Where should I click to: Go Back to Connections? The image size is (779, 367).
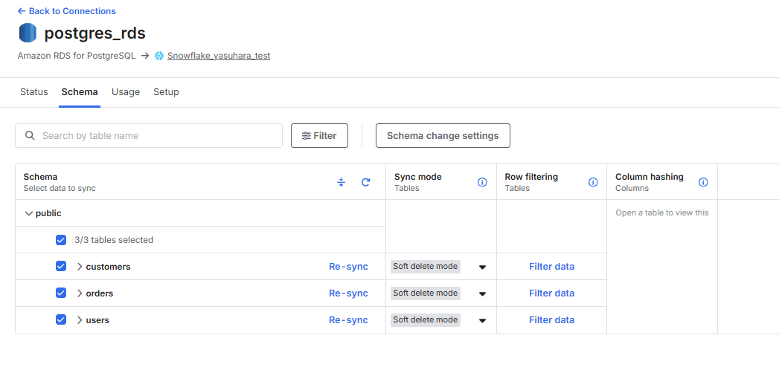click(66, 11)
